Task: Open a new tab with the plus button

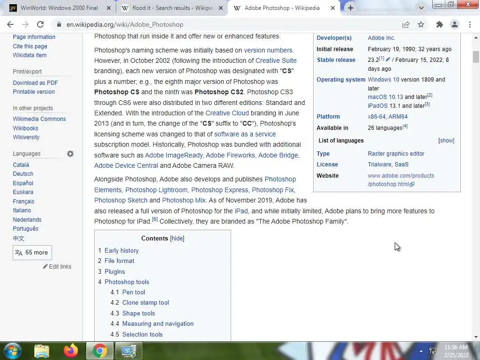Action: pos(351,8)
